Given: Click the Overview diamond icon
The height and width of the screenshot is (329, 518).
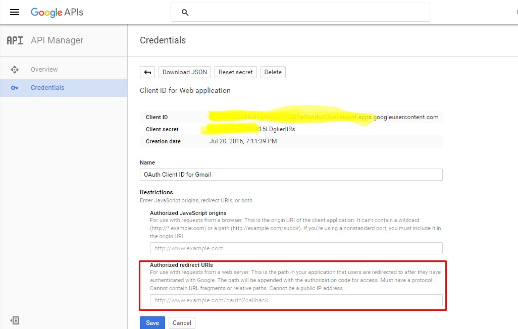Looking at the screenshot, I should click(15, 69).
